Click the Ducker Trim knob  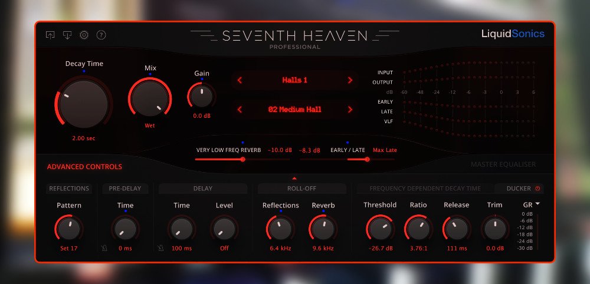coord(495,229)
